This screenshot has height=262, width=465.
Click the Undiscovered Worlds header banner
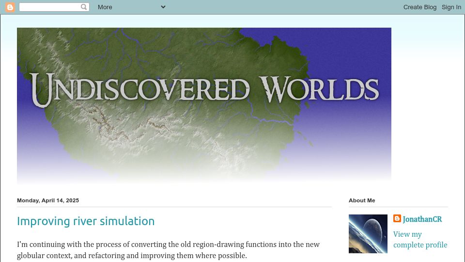coord(204,105)
